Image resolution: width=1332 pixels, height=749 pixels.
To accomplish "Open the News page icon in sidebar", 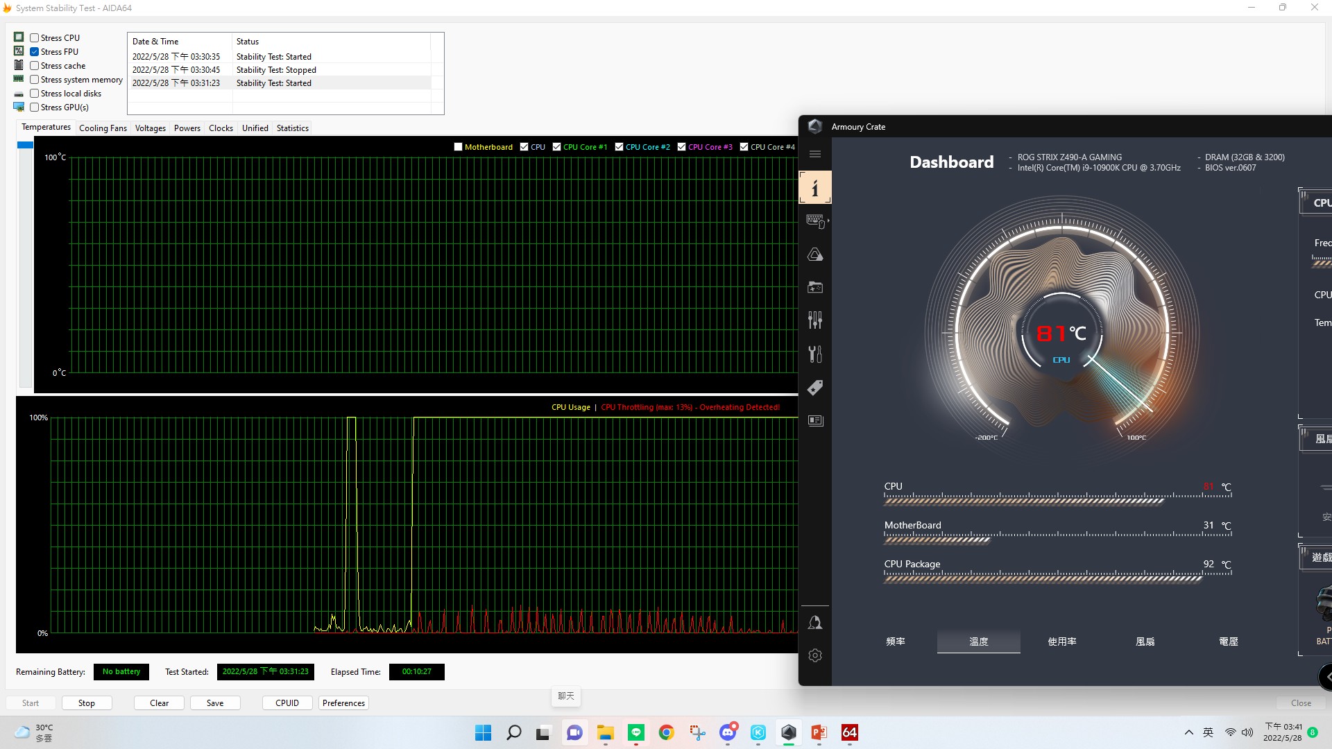I will click(x=815, y=420).
